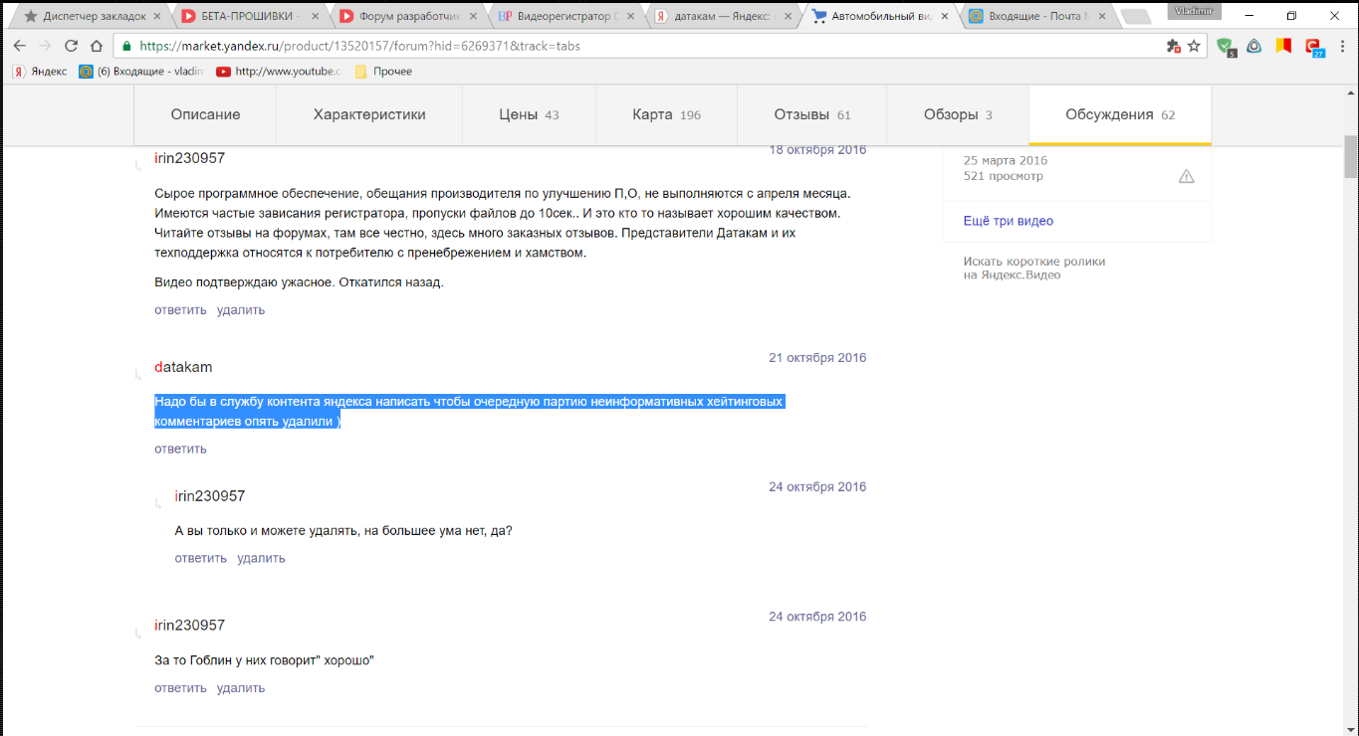This screenshot has width=1359, height=736.
Task: Open the Яндекс bookmark in bookmarks bar
Action: pos(40,72)
